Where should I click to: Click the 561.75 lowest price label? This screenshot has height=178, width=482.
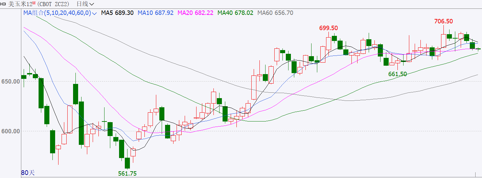point(127,174)
